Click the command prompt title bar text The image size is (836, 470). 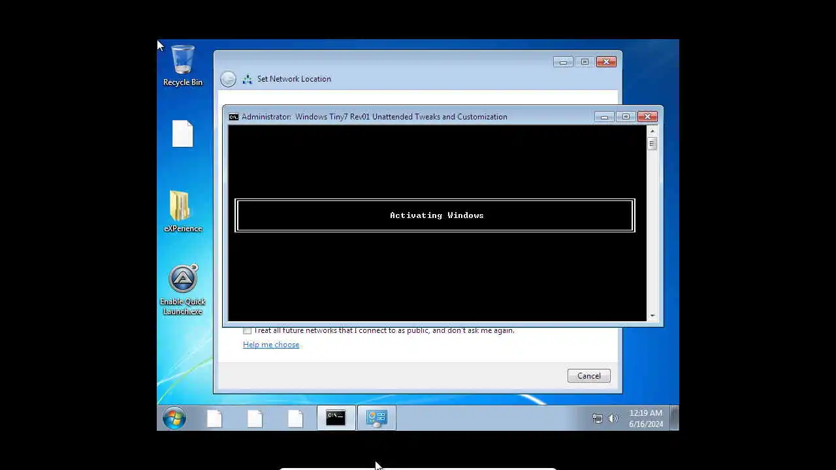click(374, 117)
